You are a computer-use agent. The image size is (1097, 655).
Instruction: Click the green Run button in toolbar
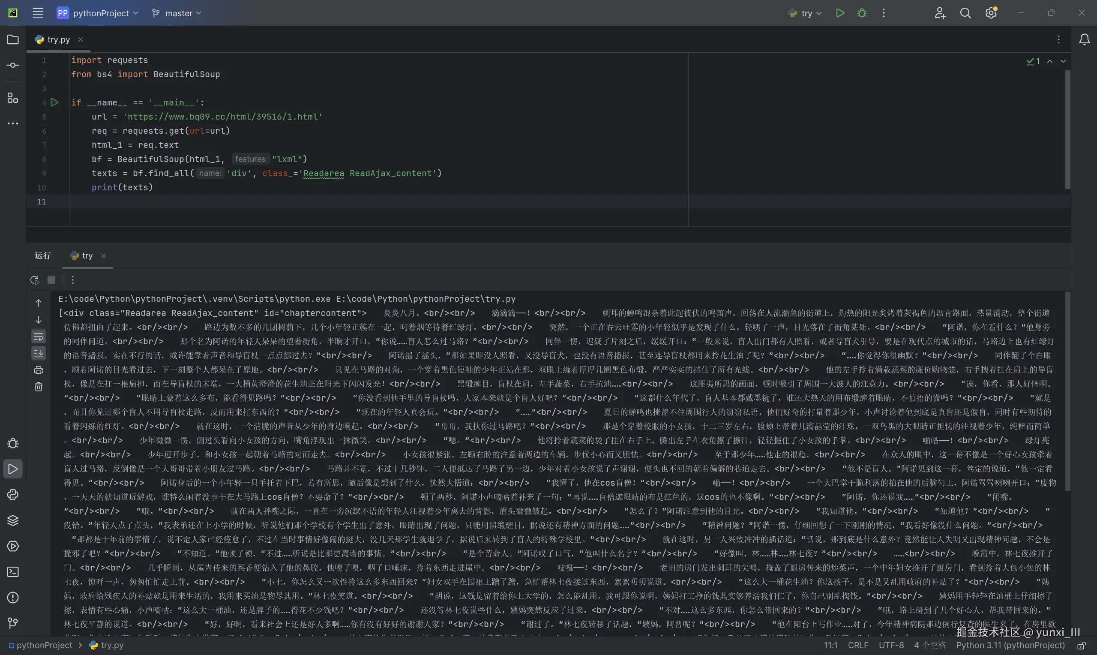click(840, 13)
